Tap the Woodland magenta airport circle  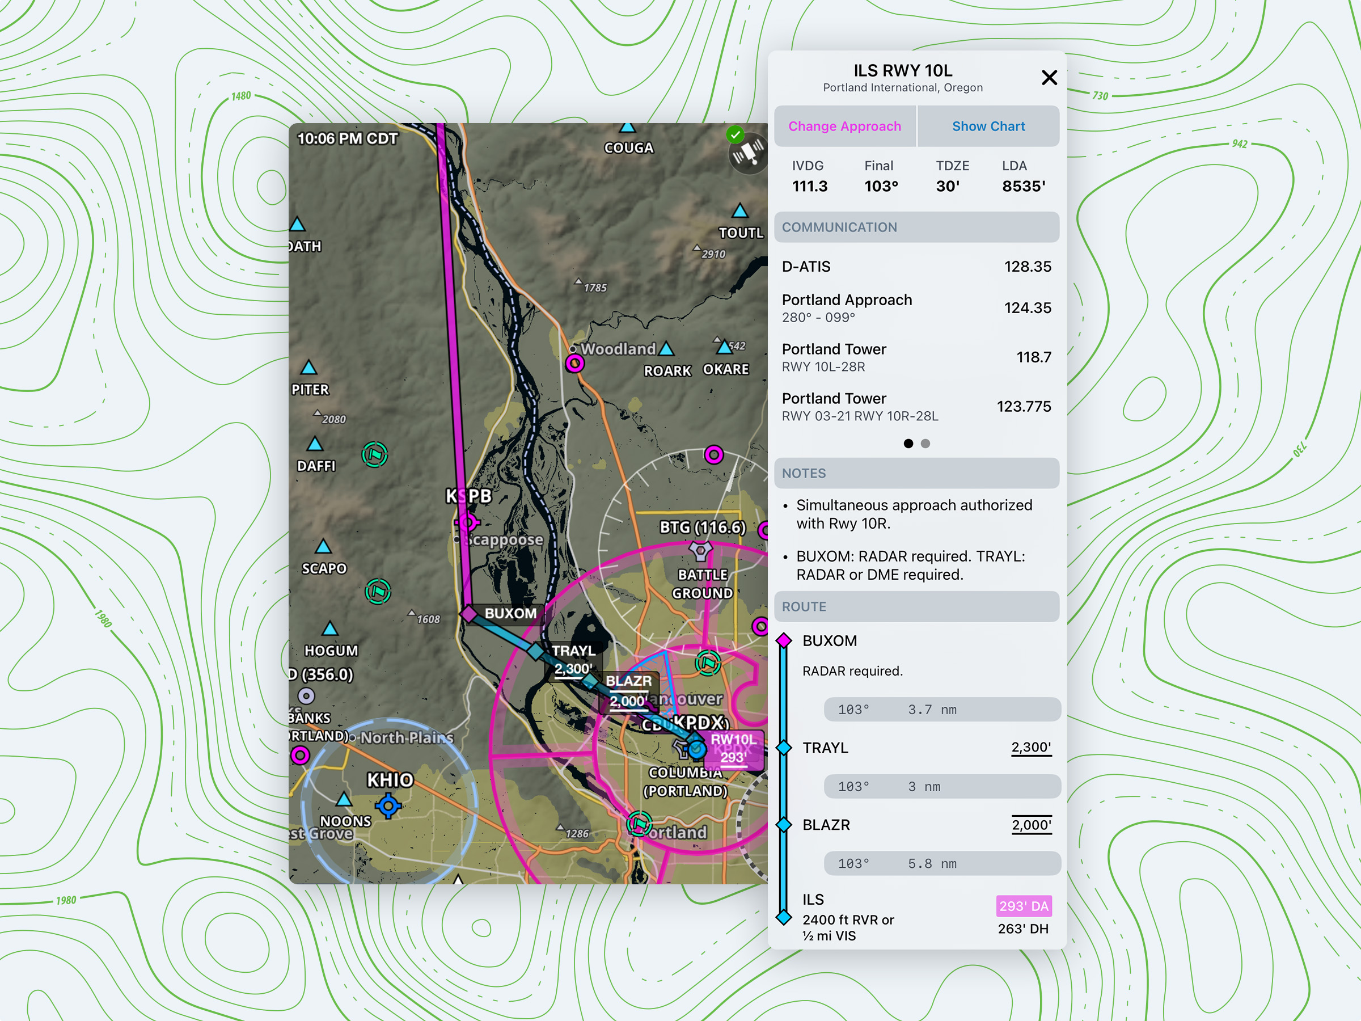point(574,364)
